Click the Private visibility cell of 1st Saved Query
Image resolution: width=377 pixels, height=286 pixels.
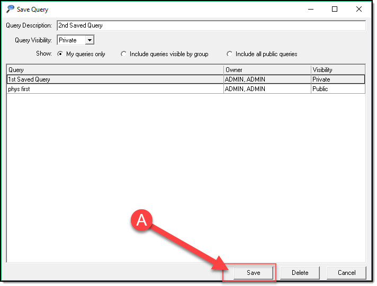pos(337,79)
